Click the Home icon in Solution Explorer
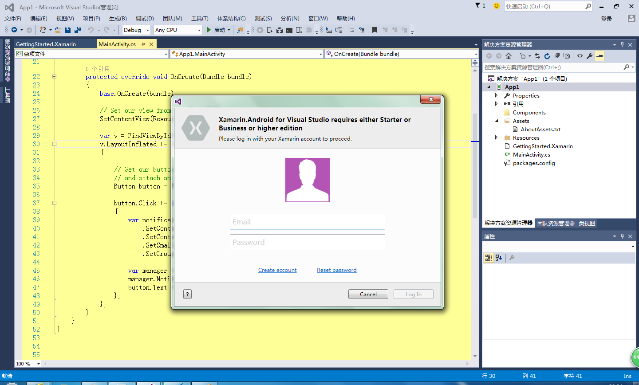639x385 pixels. [509, 56]
